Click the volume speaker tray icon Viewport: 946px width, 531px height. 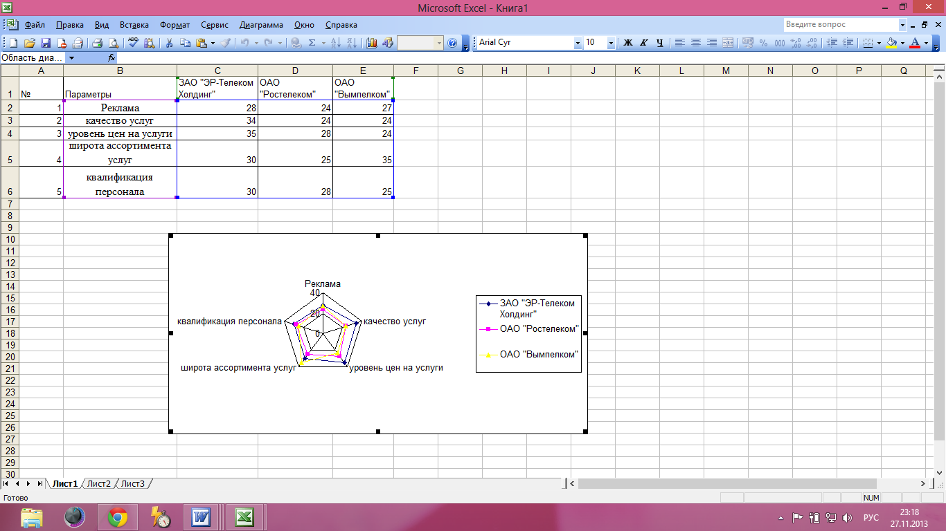coord(847,517)
